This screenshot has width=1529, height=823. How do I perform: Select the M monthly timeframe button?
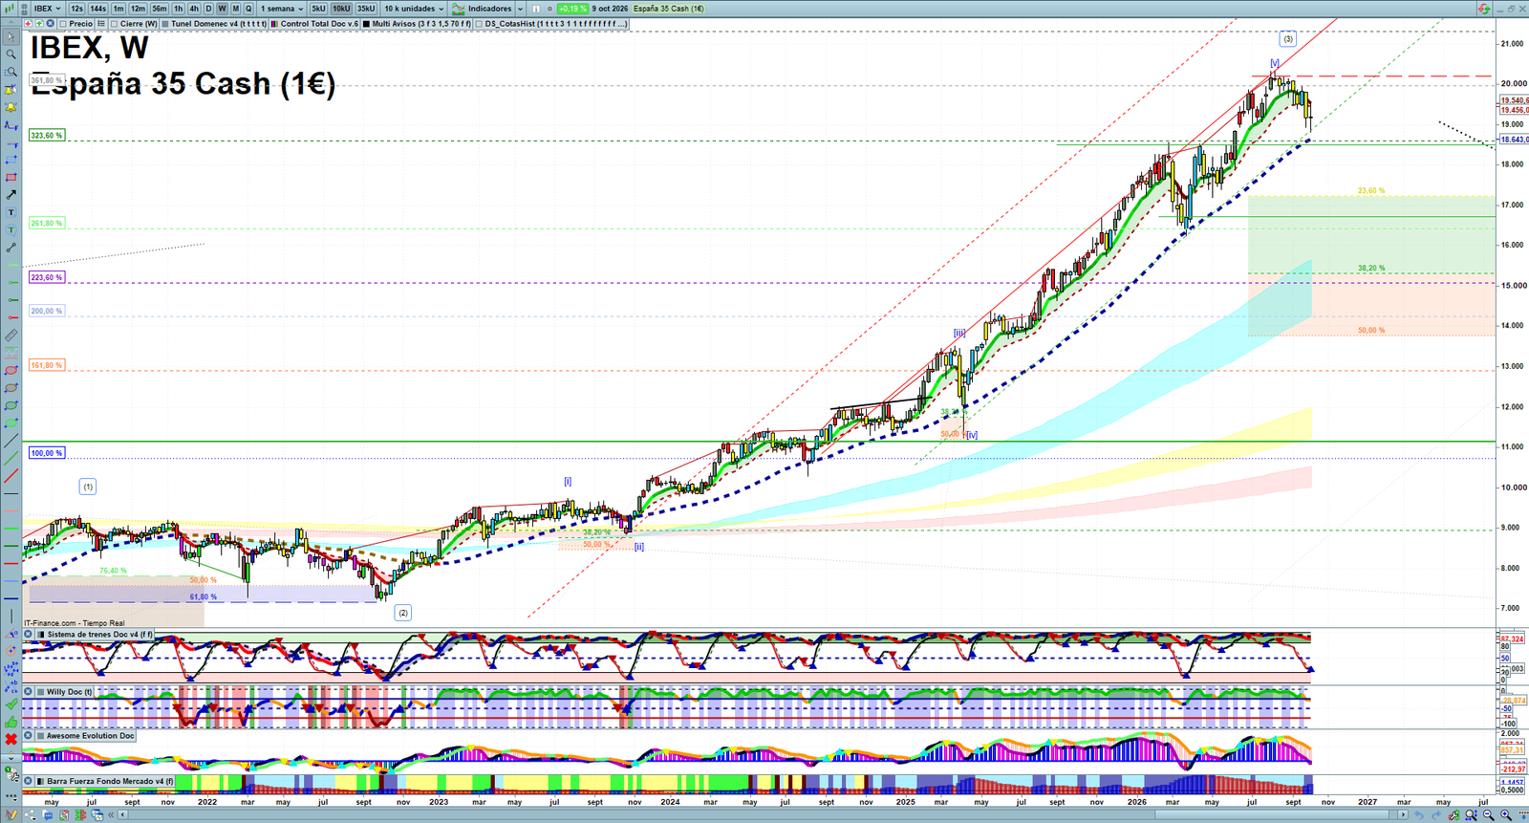235,9
